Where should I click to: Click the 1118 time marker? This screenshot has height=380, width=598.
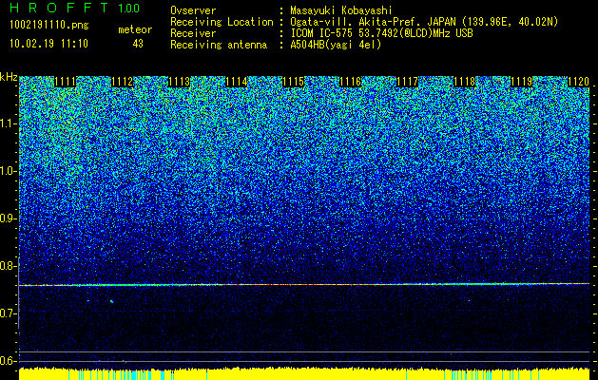465,82
